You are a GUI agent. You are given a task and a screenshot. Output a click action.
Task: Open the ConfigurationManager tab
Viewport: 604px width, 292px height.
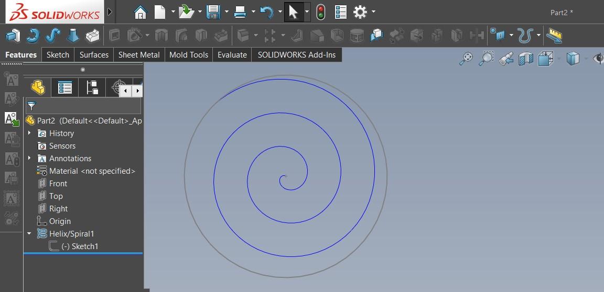(92, 87)
